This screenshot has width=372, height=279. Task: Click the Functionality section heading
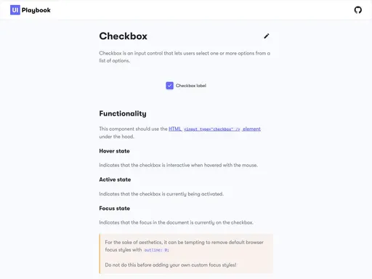click(x=123, y=113)
